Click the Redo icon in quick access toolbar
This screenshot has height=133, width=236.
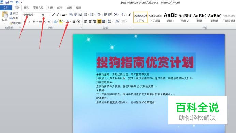(17, 2)
